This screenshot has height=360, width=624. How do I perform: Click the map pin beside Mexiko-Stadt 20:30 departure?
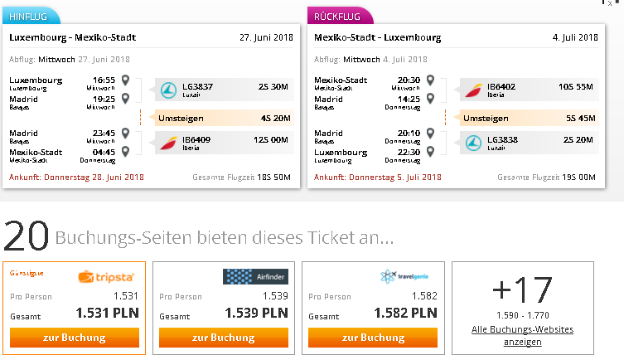[x=430, y=80]
